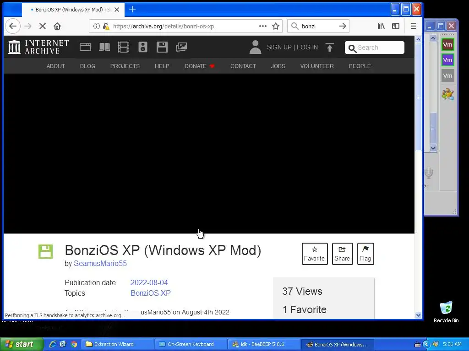Open the DONATE menu item

coord(199,66)
